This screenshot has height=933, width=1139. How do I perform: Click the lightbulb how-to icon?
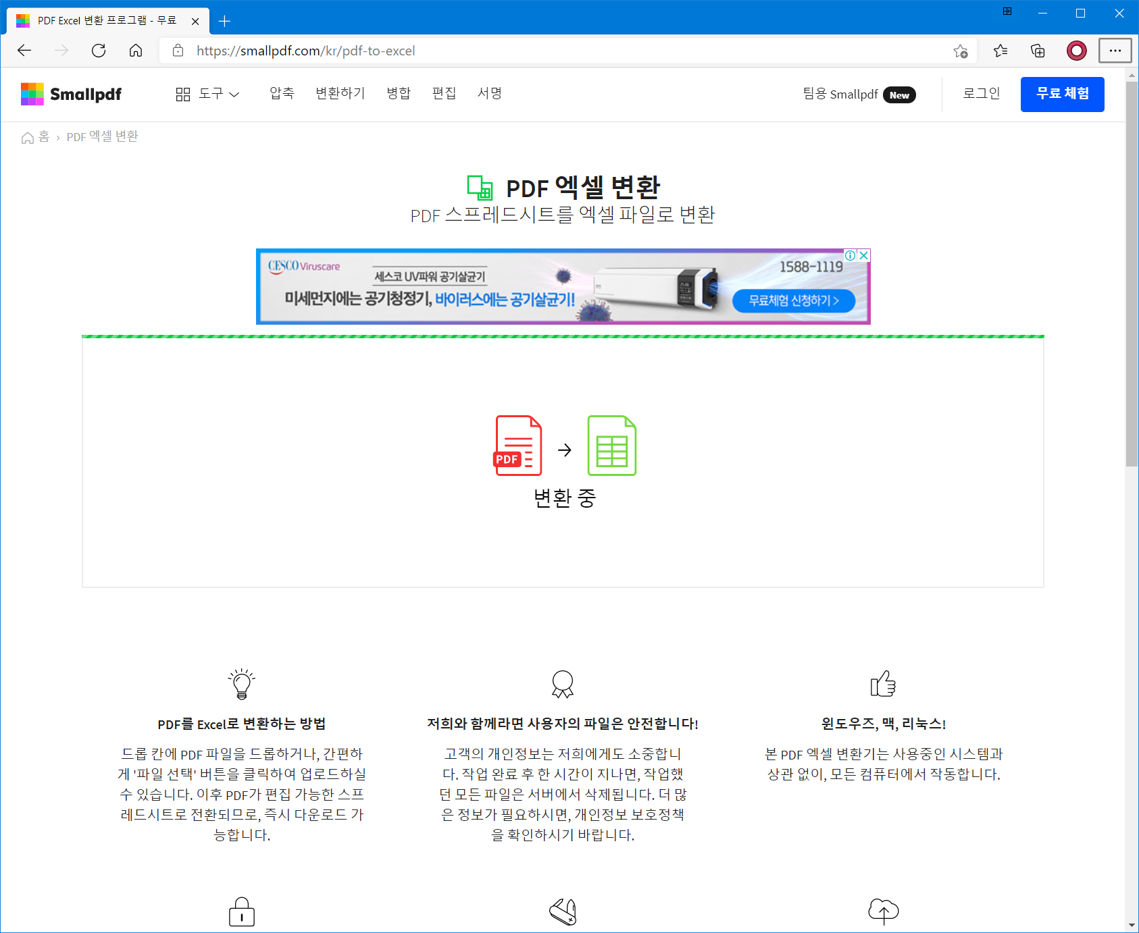click(x=242, y=684)
